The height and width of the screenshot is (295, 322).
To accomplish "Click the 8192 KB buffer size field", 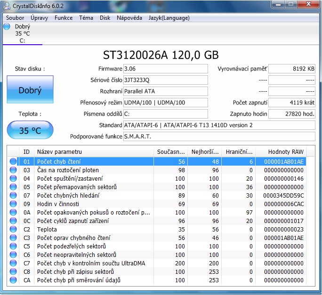I will coord(292,69).
